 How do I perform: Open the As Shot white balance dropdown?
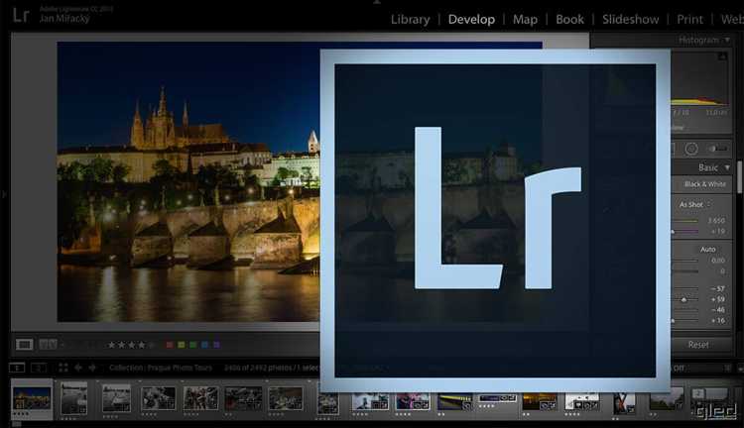[x=695, y=204]
